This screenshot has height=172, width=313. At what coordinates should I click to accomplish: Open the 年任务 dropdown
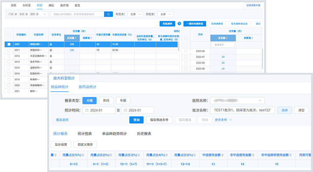(x=135, y=14)
